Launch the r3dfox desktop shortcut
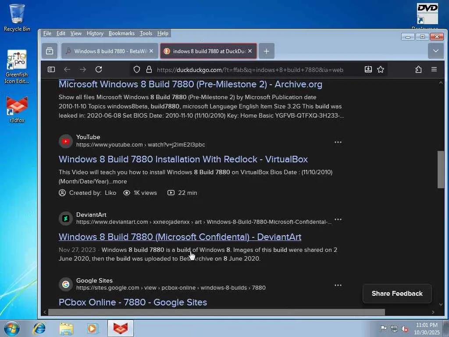 coord(17,109)
